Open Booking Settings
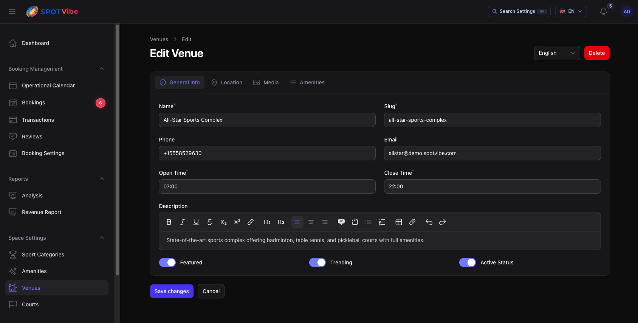Image resolution: width=638 pixels, height=323 pixels. coord(57,153)
